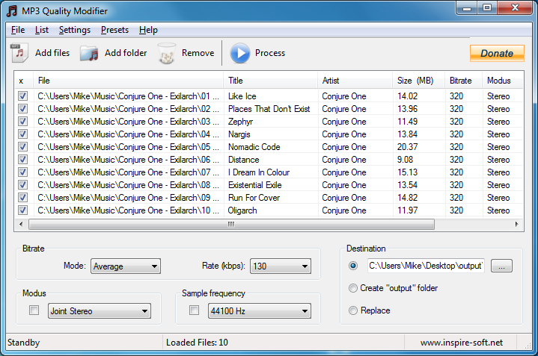Open the Presets menu
538x356 pixels.
point(114,30)
